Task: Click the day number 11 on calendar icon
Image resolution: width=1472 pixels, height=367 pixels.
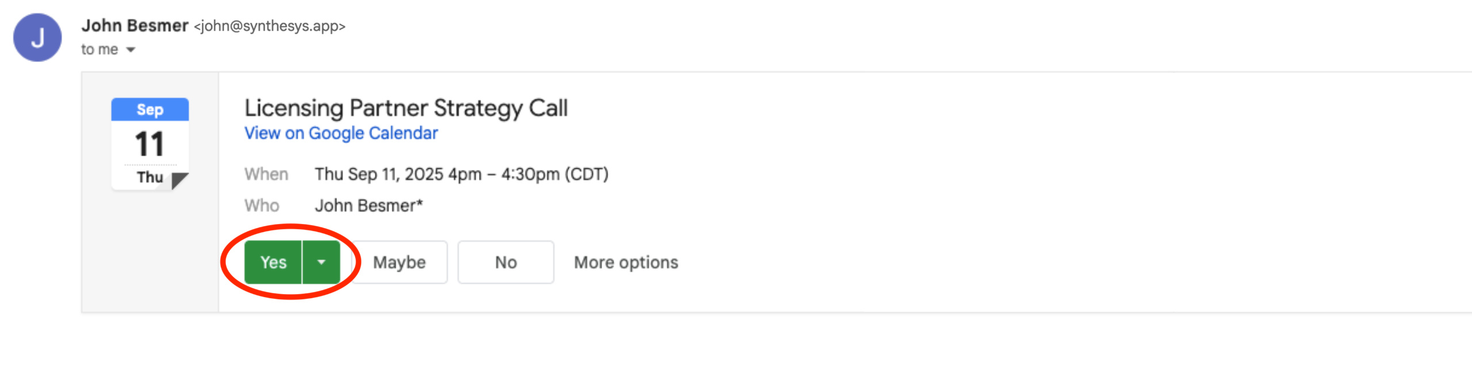Action: 149,144
